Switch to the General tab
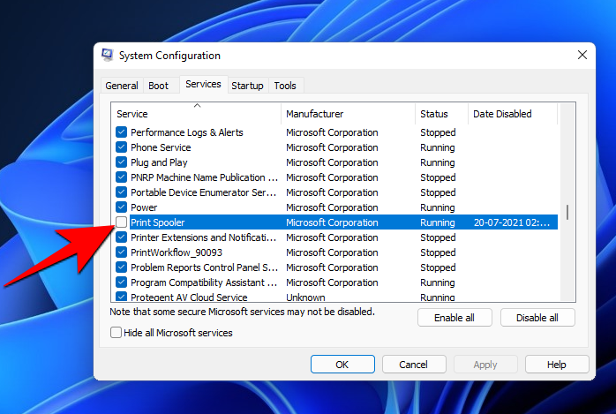Screen dimensions: 616x414 point(121,86)
